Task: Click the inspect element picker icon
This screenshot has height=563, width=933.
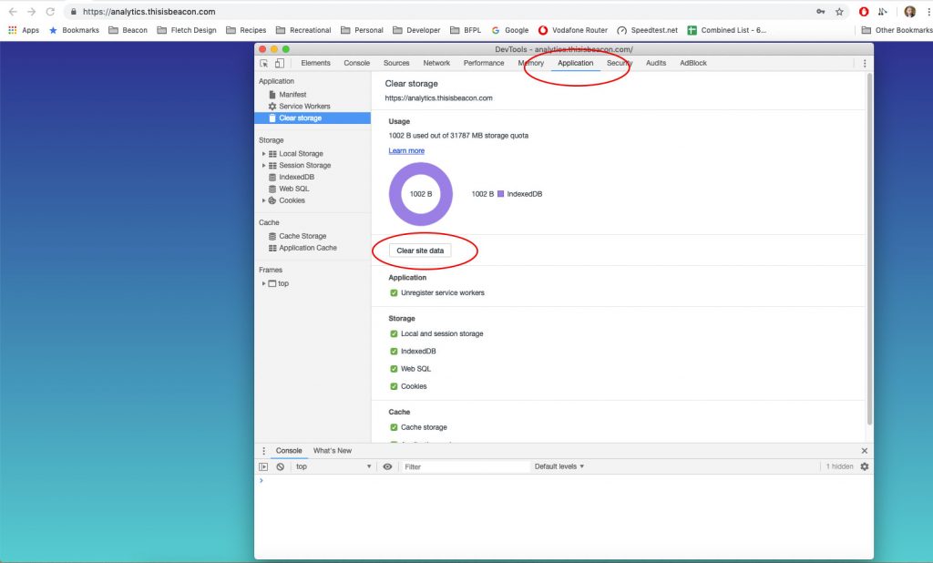Action: click(264, 64)
